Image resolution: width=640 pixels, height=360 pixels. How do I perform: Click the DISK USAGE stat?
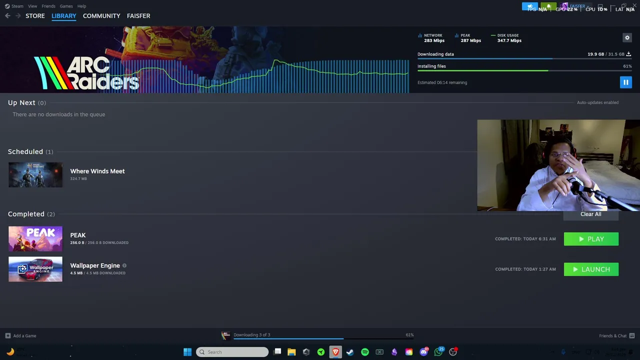coord(506,38)
